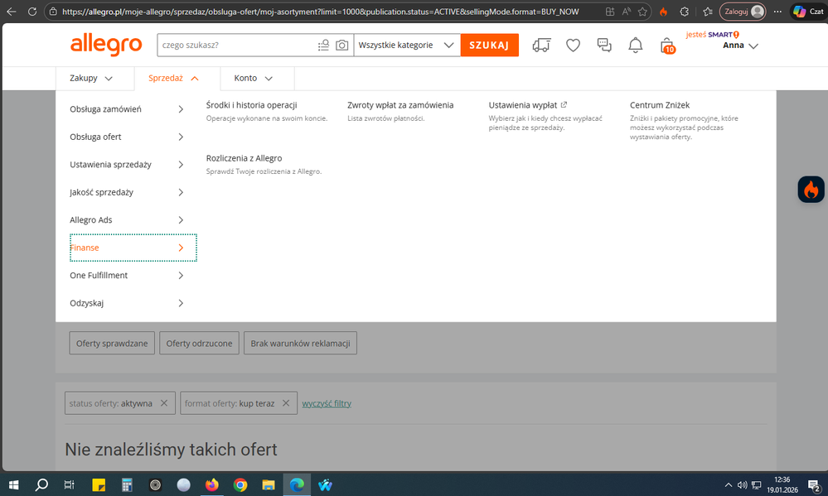The image size is (828, 496).
Task: Click the 'wyczyść filtry' link
Action: (x=327, y=403)
